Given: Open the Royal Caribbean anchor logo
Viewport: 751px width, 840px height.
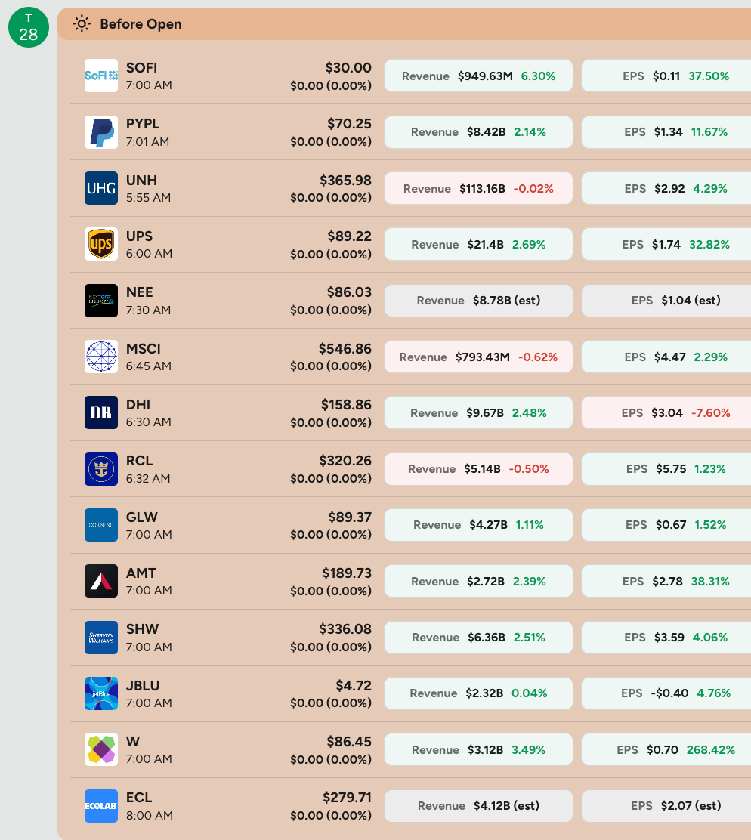Looking at the screenshot, I should pyautogui.click(x=101, y=469).
